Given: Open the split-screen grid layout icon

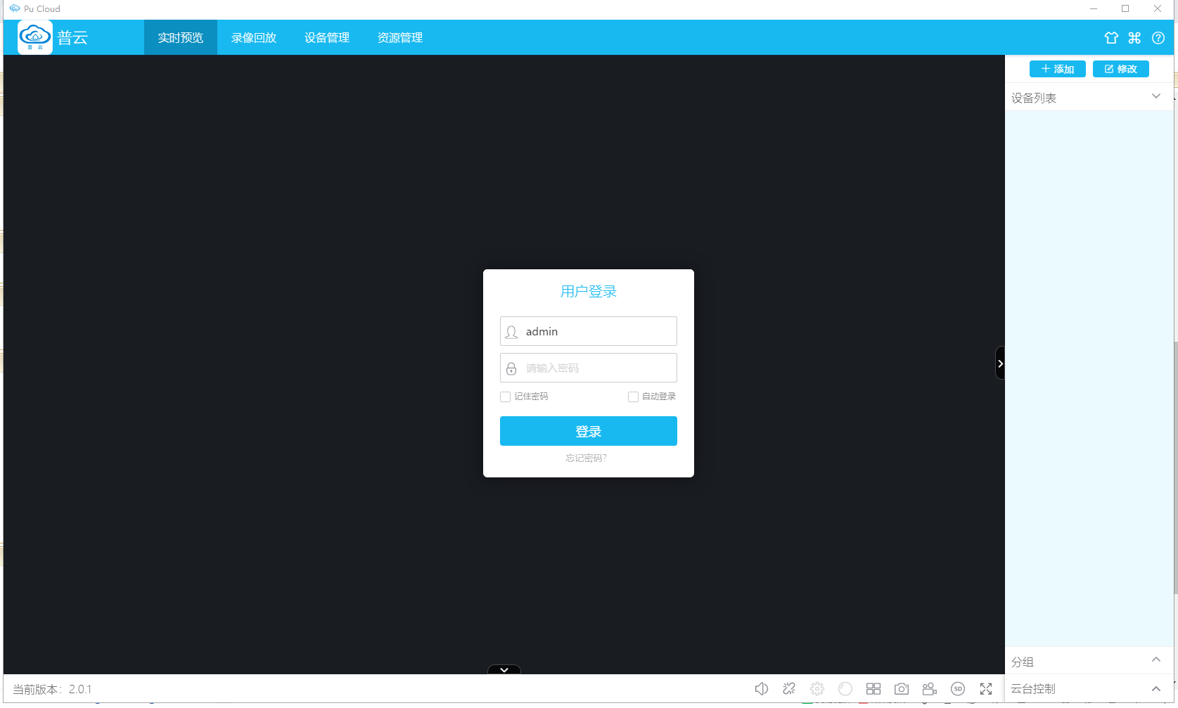Looking at the screenshot, I should [x=873, y=689].
